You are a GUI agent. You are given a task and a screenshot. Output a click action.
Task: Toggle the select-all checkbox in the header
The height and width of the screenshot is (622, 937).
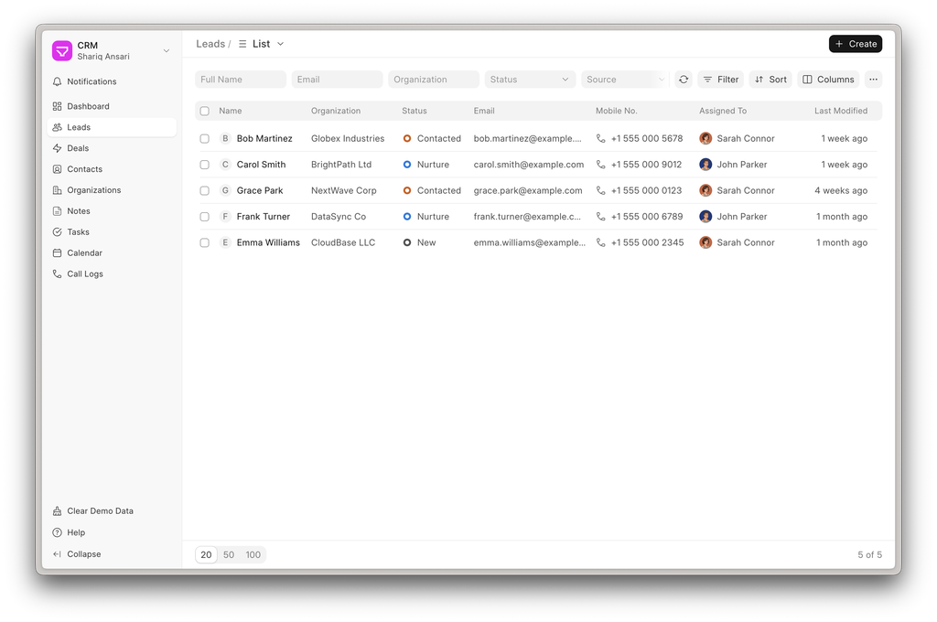(x=205, y=111)
